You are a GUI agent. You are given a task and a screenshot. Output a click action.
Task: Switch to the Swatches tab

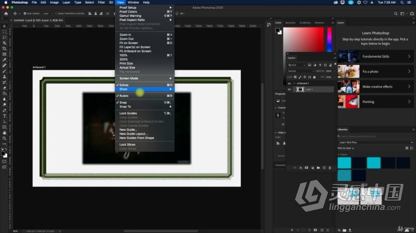pos(290,23)
